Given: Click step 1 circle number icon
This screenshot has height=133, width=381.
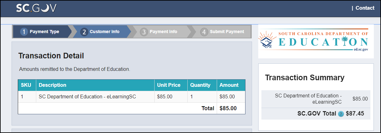Looking at the screenshot, I should pos(24,32).
